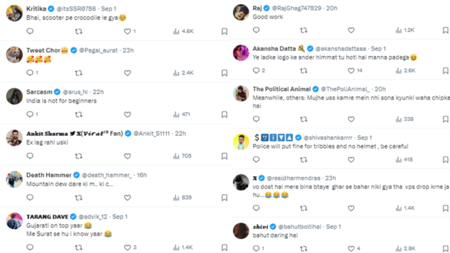Screen dimensions: 450x253
Task: Retweet Raj's 'Good work' reply
Action: 304,30
